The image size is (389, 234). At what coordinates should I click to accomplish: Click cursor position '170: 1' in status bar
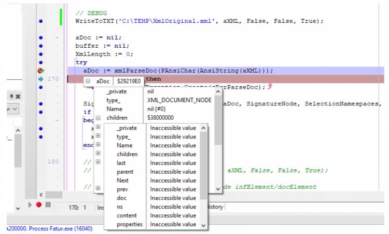pyautogui.click(x=77, y=208)
